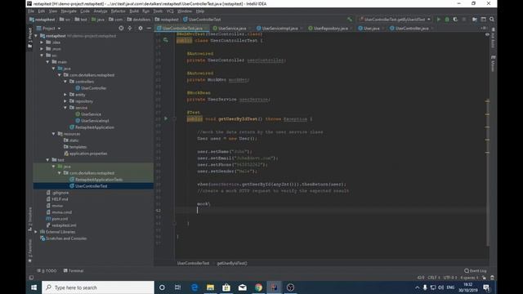Screen dimensions: 523x294
Task: Open Google Chrome from the taskbar
Action: pos(258,287)
